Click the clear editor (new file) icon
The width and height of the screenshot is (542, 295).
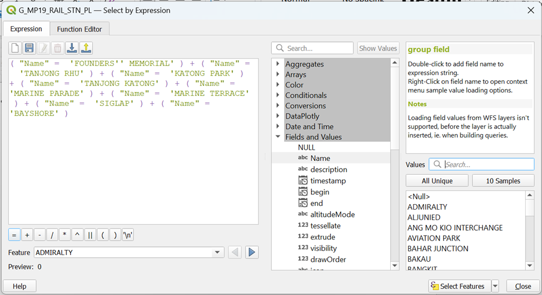[x=15, y=48]
